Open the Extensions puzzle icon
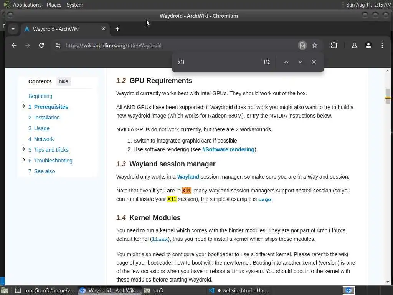393x295 pixels. [x=334, y=45]
